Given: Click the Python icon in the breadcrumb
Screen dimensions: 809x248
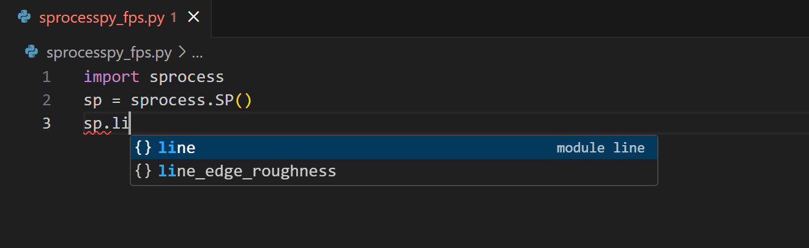Looking at the screenshot, I should coord(32,53).
